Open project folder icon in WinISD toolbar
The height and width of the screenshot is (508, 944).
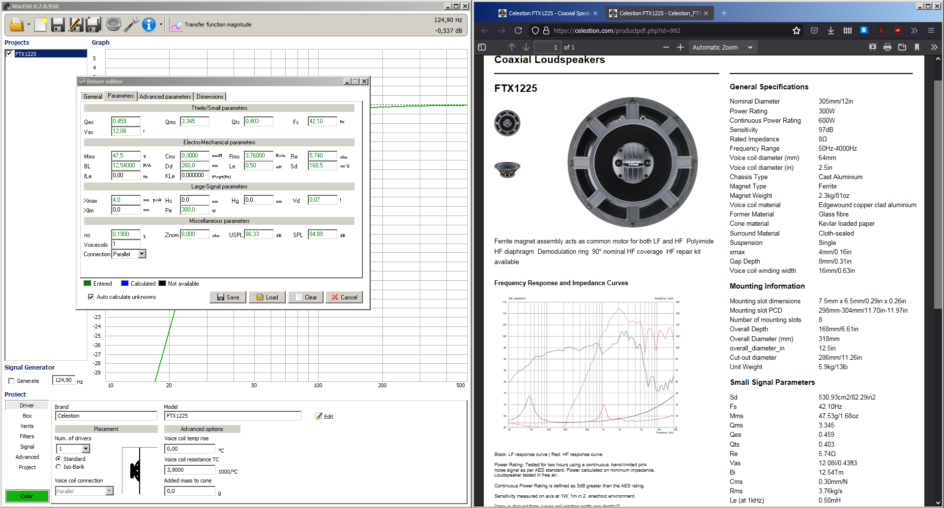tap(17, 25)
